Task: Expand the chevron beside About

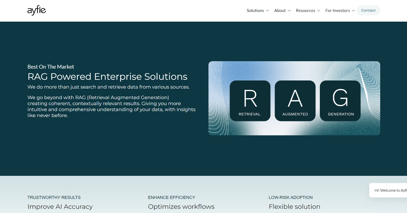Action: tap(289, 11)
